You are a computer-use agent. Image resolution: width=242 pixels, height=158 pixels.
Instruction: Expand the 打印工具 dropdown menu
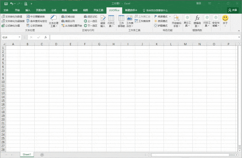[x=206, y=26]
